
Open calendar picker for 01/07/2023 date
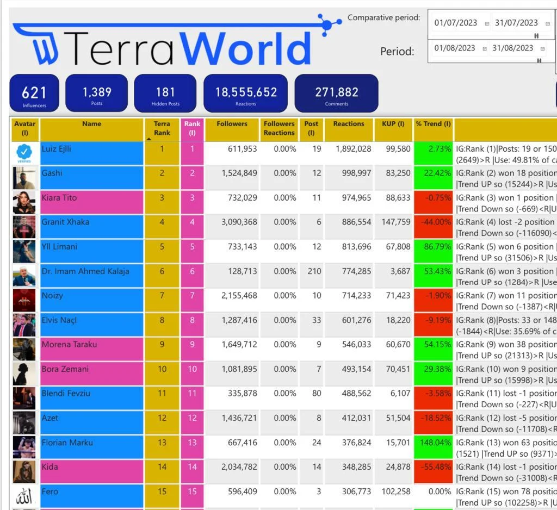tap(487, 23)
